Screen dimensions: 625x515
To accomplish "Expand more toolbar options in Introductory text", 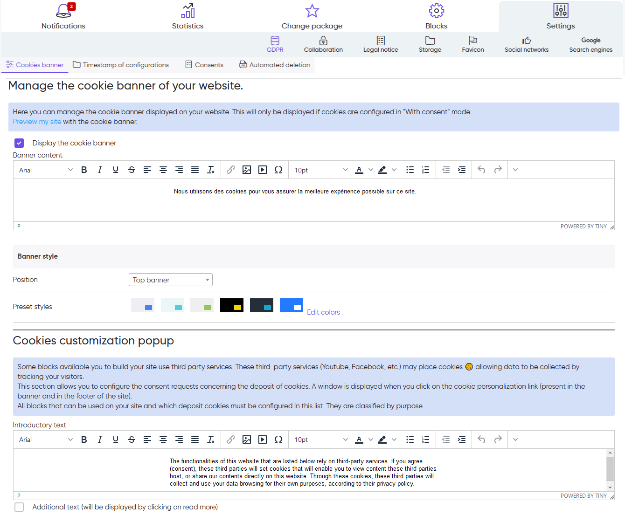I will pos(515,439).
